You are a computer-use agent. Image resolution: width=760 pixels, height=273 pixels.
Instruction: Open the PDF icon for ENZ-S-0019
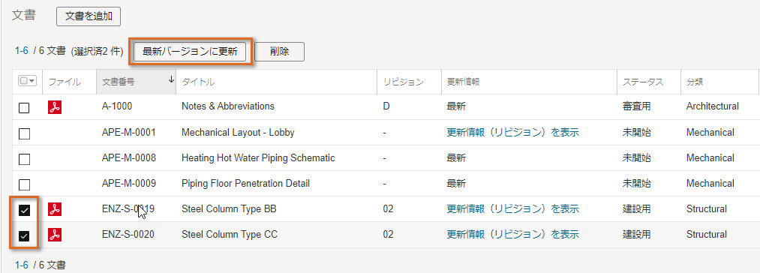(55, 209)
